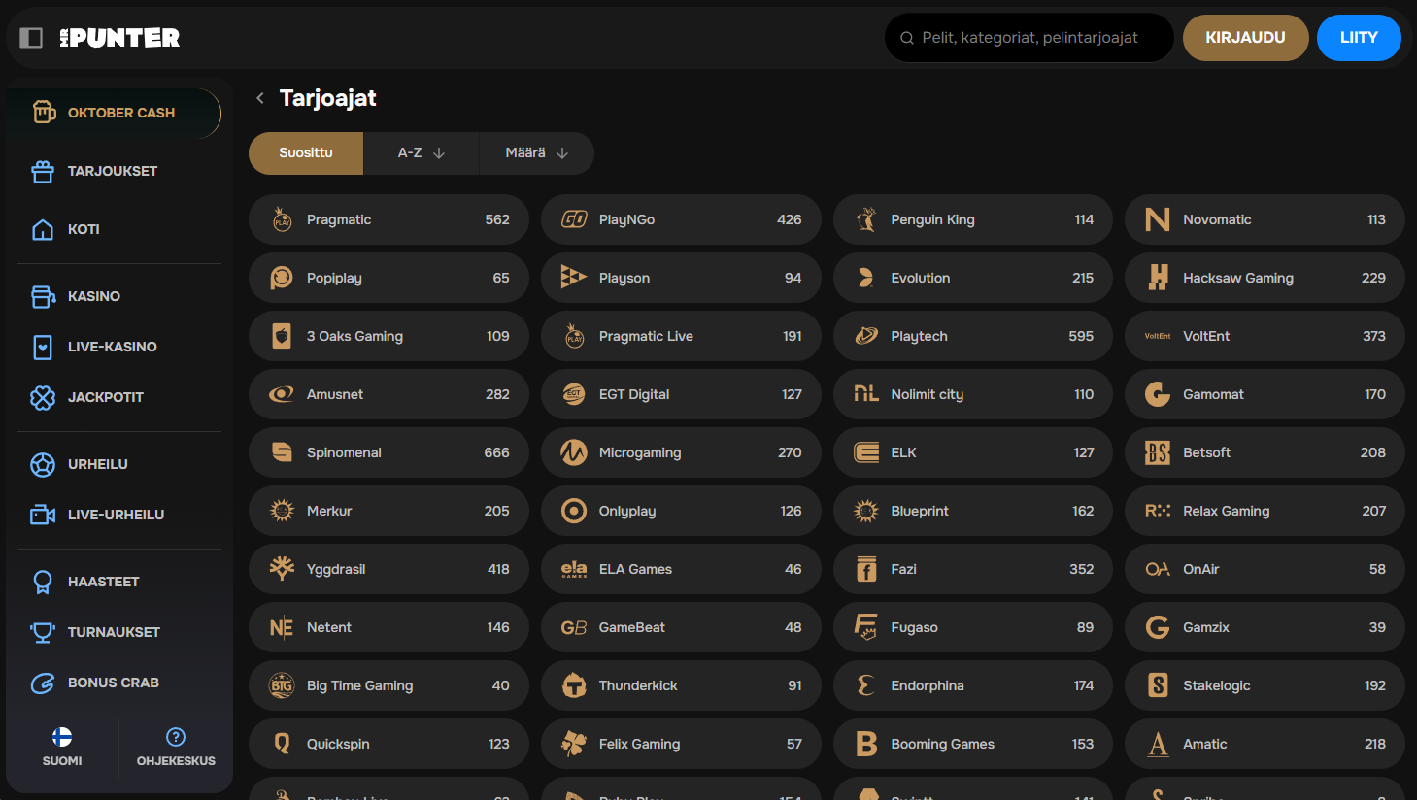1417x800 pixels.
Task: Open Bonus Crab icon
Action: [43, 683]
